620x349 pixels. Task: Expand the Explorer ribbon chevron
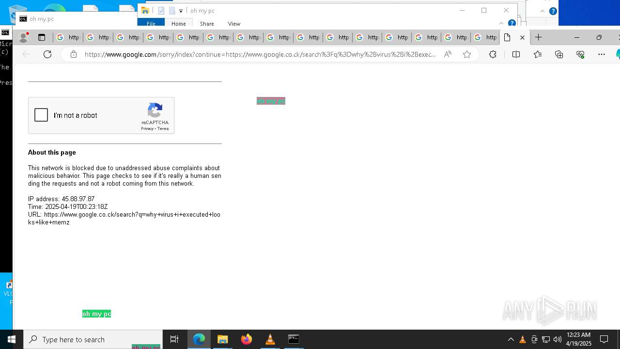pos(501,23)
